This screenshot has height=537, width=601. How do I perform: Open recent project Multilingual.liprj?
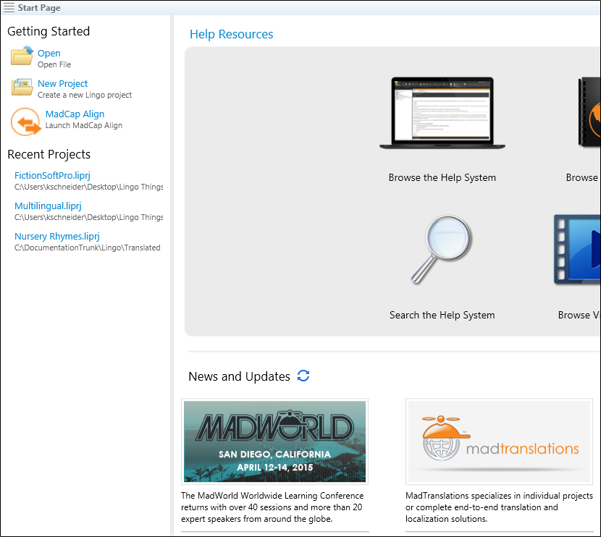coord(48,206)
